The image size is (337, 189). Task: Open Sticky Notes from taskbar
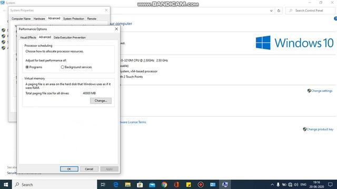(x=189, y=184)
